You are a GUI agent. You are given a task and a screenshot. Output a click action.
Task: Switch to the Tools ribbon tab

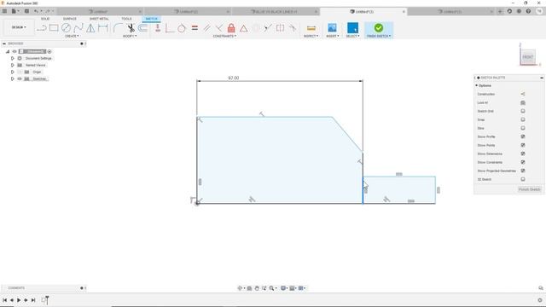coord(126,19)
